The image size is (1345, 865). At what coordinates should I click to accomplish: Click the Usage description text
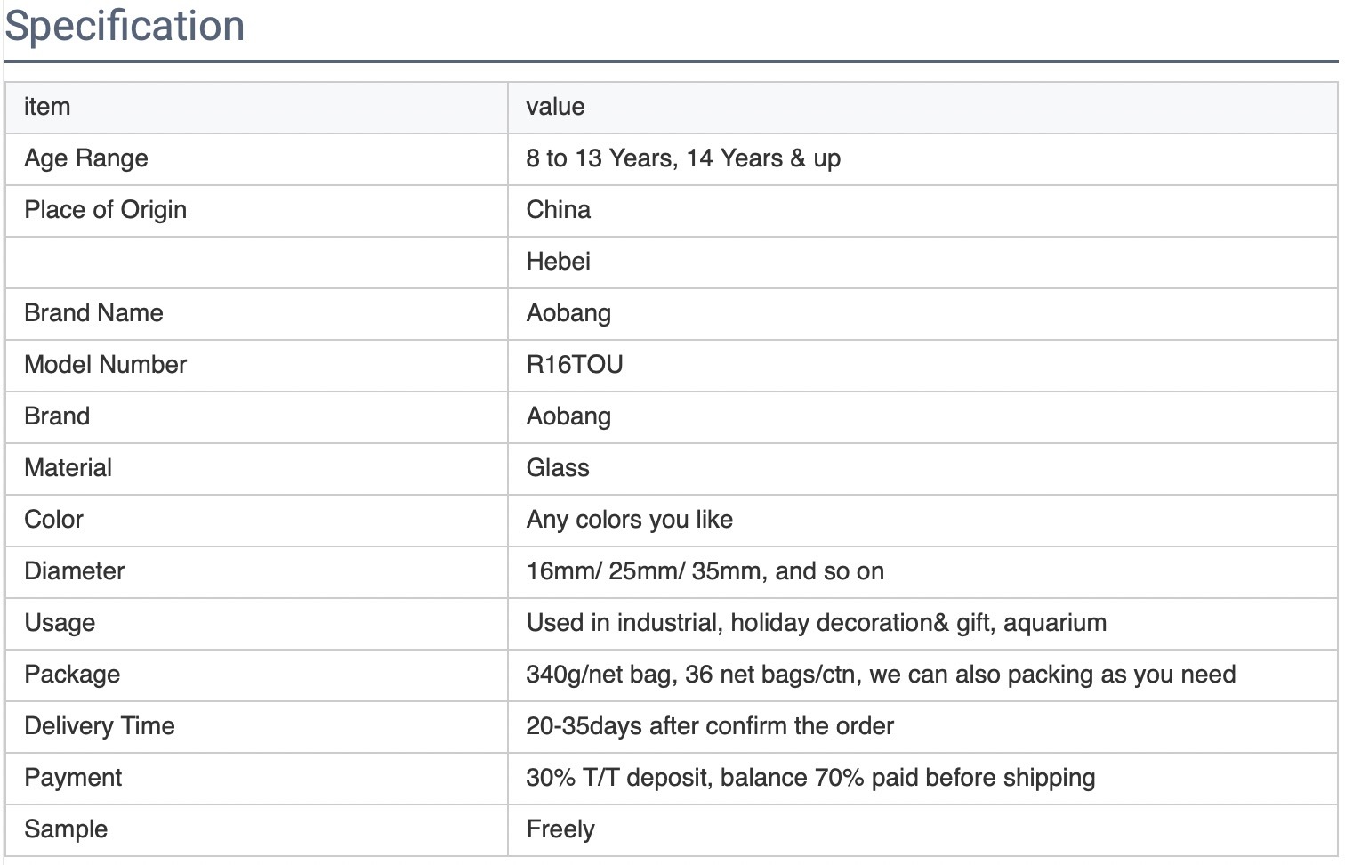point(817,623)
